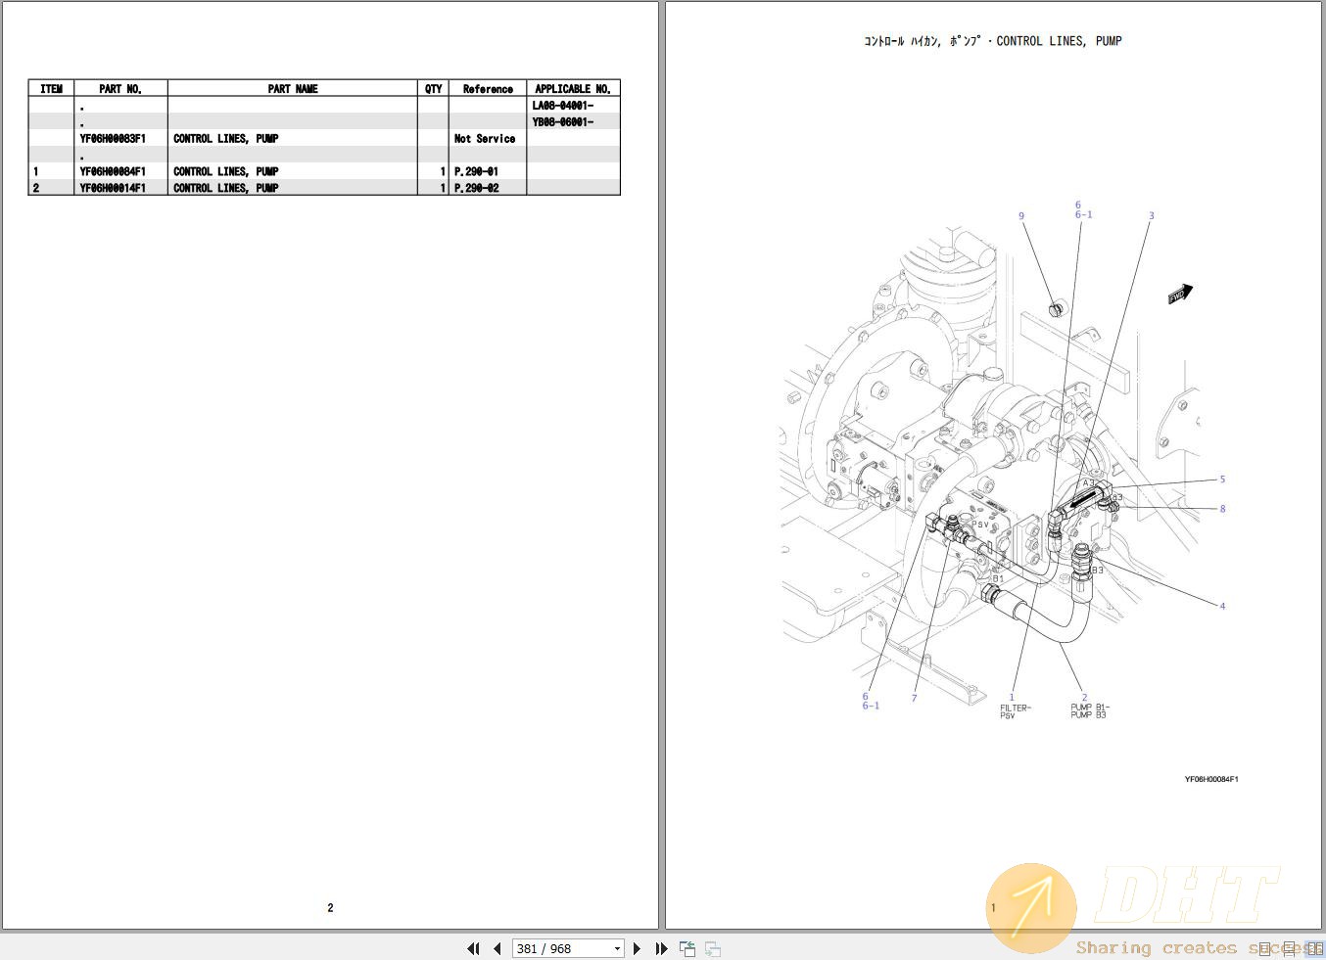The width and height of the screenshot is (1326, 960).
Task: Click page number 2 at left page bottom
Action: [x=330, y=908]
